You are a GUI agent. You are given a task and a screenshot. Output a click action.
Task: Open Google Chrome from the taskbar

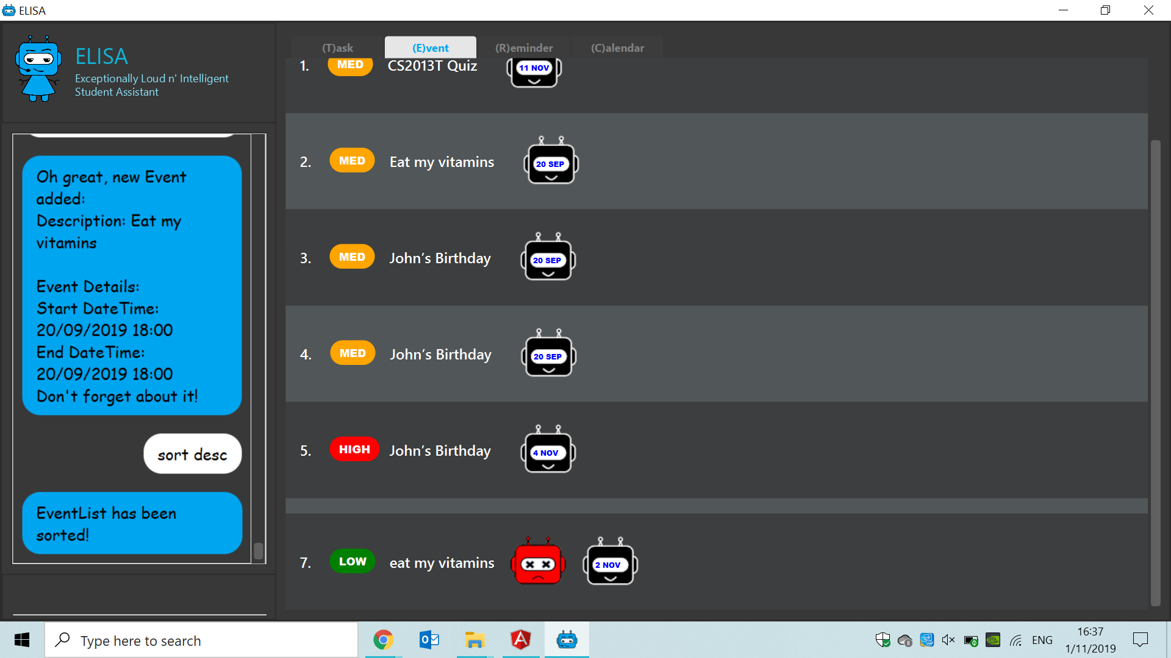tap(383, 640)
